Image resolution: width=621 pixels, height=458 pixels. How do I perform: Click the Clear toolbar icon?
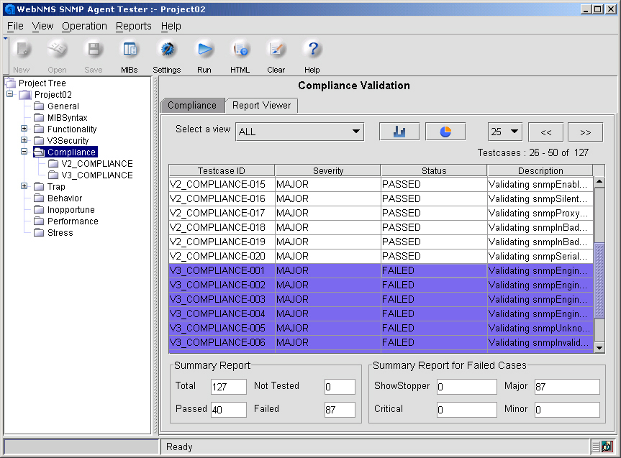pos(276,50)
